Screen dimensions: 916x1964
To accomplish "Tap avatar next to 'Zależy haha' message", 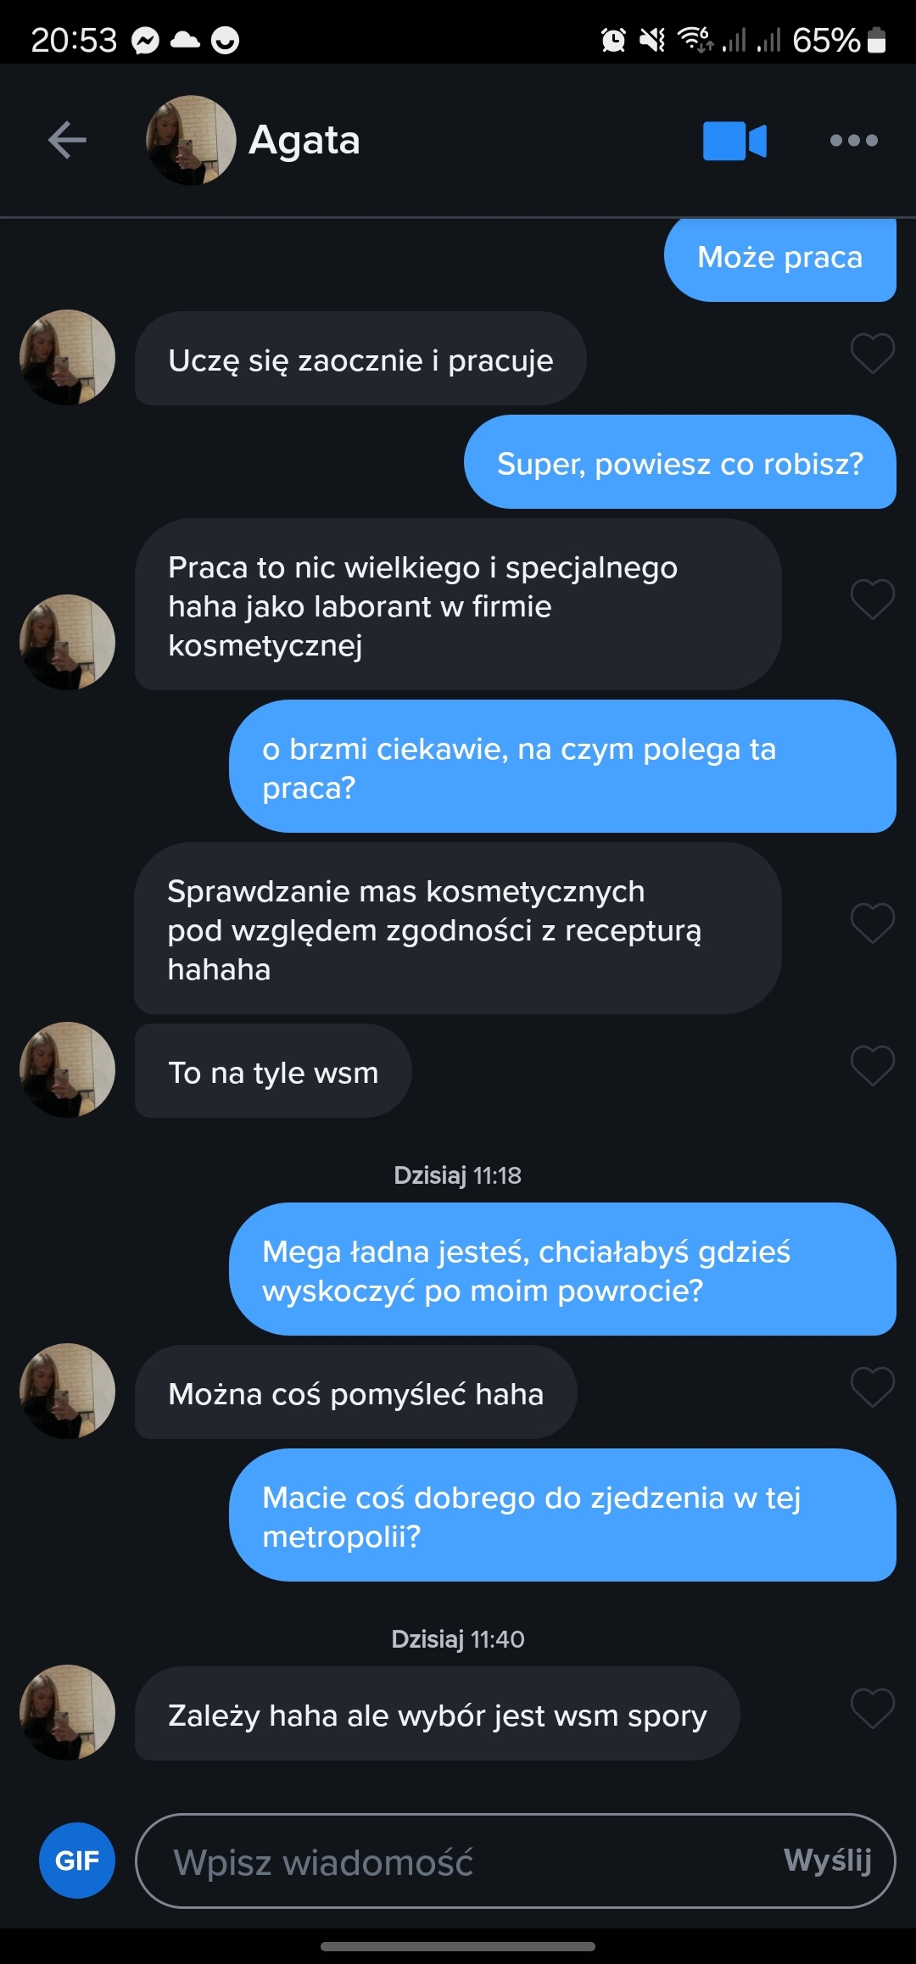I will tap(67, 1712).
